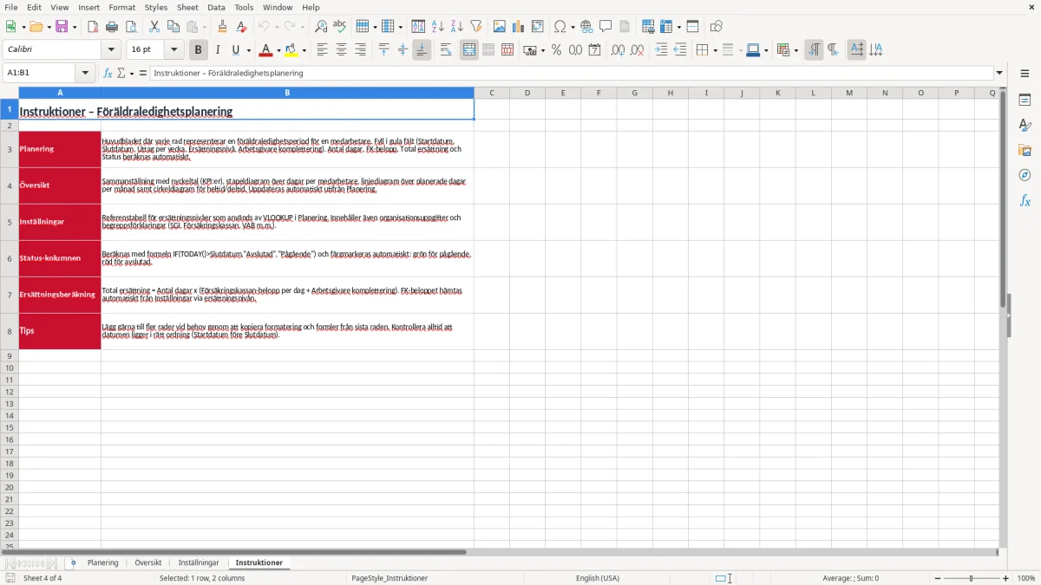Image resolution: width=1041 pixels, height=585 pixels.
Task: Toggle Align Left button
Action: click(x=322, y=50)
